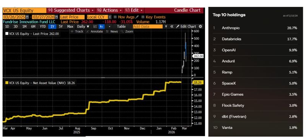Screen dimensions: 306x140
Task: Click the holdings as-of date label
Action: 290,16
